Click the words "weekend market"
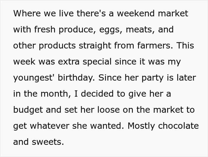 coord(152,13)
